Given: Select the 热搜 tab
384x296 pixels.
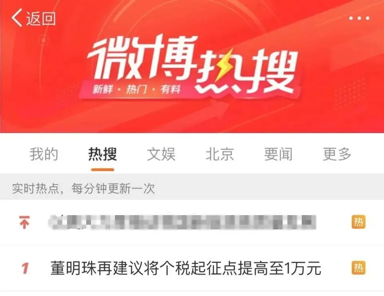Looking at the screenshot, I should [103, 154].
